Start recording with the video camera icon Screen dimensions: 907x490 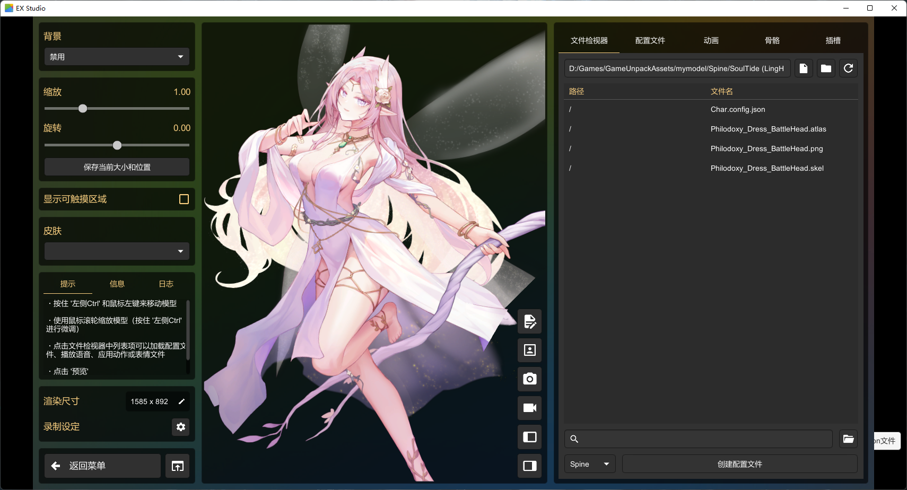pos(529,408)
